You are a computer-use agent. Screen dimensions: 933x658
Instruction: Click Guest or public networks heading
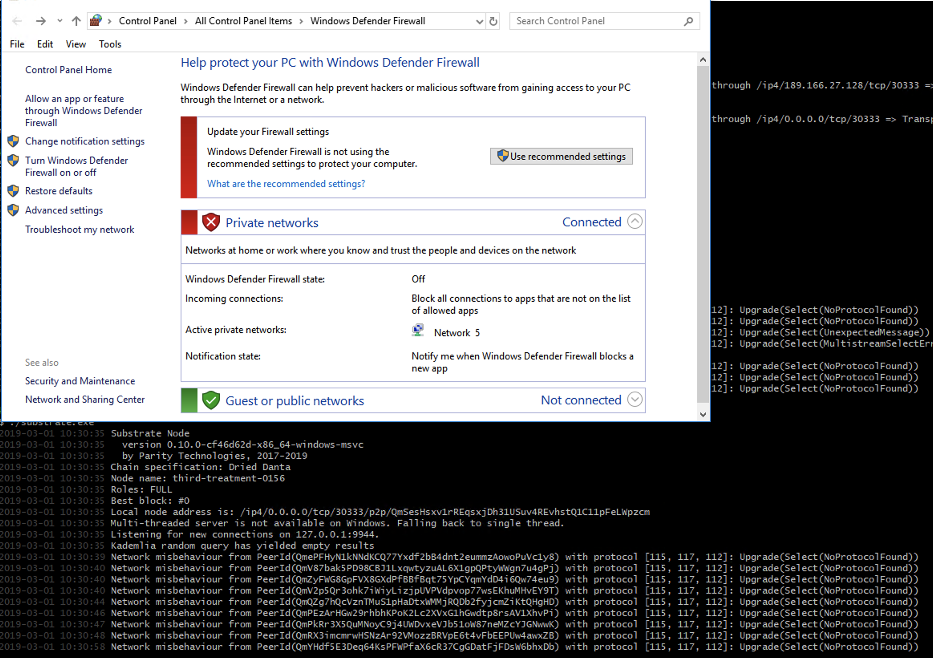click(x=294, y=401)
